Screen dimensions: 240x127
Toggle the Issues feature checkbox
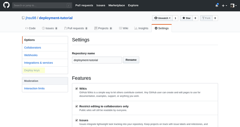point(76,120)
